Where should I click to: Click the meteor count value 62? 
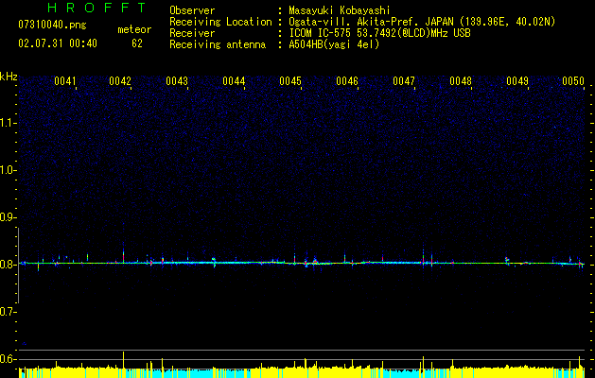pos(137,43)
